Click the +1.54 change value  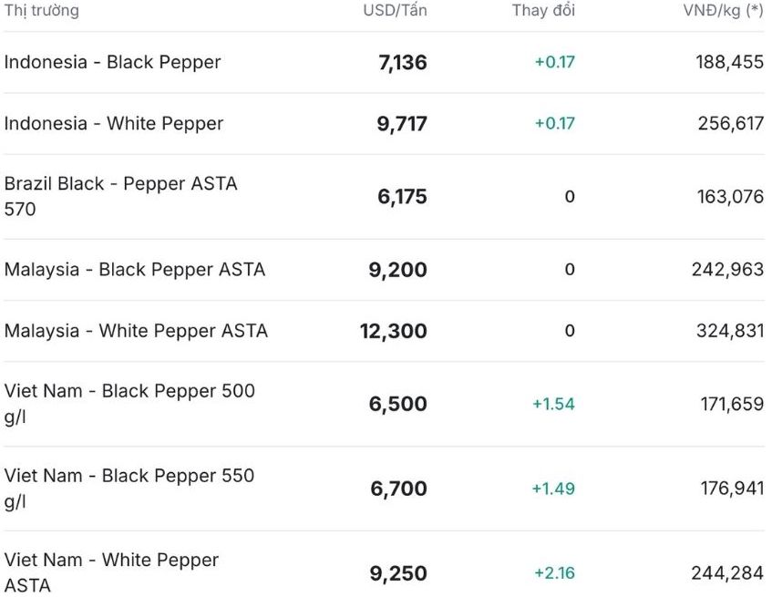point(553,404)
